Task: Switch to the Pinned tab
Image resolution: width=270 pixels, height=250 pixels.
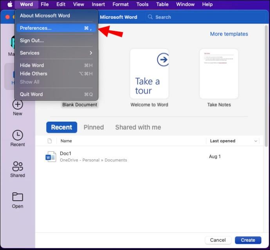Action: pyautogui.click(x=94, y=127)
